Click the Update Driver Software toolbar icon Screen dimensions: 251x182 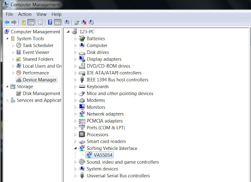[x=77, y=22]
